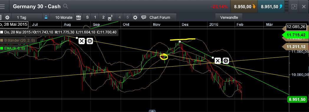Select green trendline anchor point near 2016
Screen dimensions: 309x112
click(213, 57)
